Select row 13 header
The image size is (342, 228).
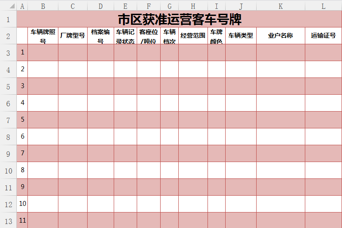tap(8, 220)
